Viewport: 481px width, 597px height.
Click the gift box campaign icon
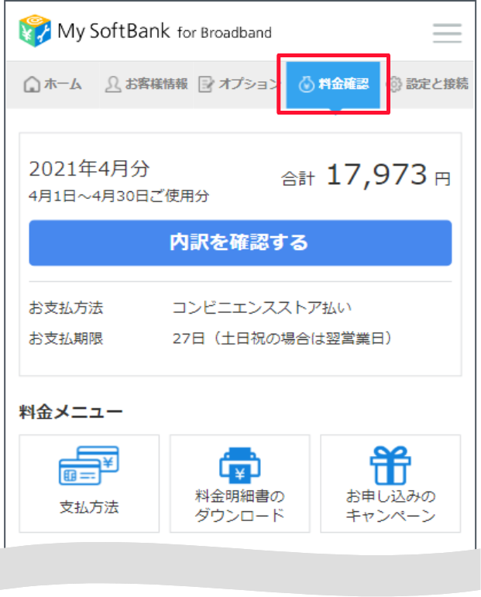390,465
